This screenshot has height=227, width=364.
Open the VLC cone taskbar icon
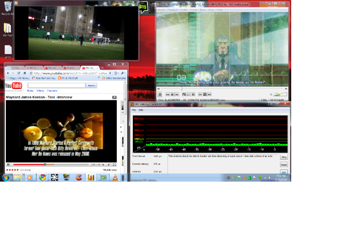click(x=115, y=178)
